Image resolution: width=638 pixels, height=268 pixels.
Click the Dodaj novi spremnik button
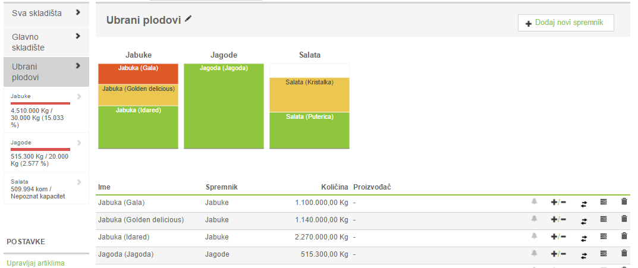click(565, 23)
